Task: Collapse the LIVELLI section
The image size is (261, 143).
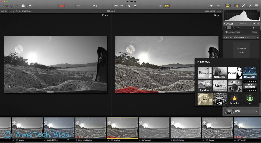Action: (224, 24)
